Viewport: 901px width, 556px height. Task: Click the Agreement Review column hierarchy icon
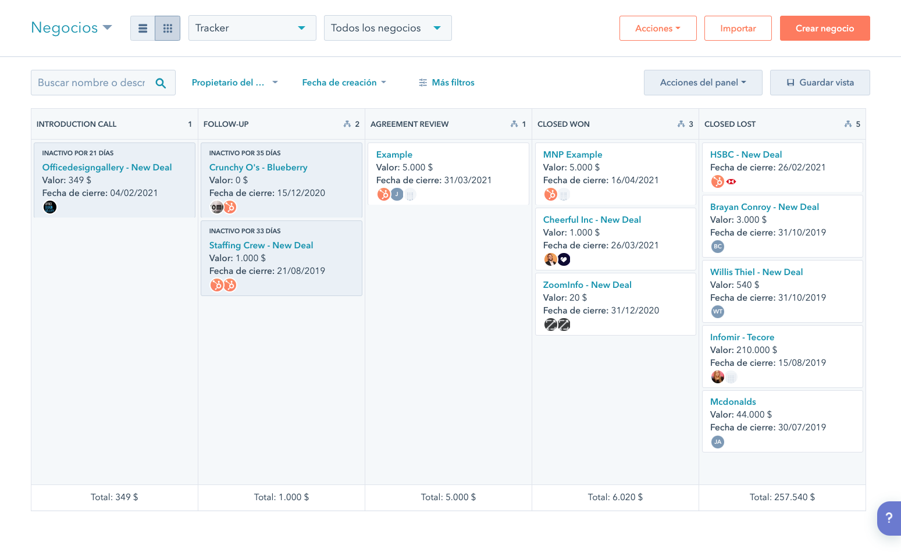click(514, 124)
